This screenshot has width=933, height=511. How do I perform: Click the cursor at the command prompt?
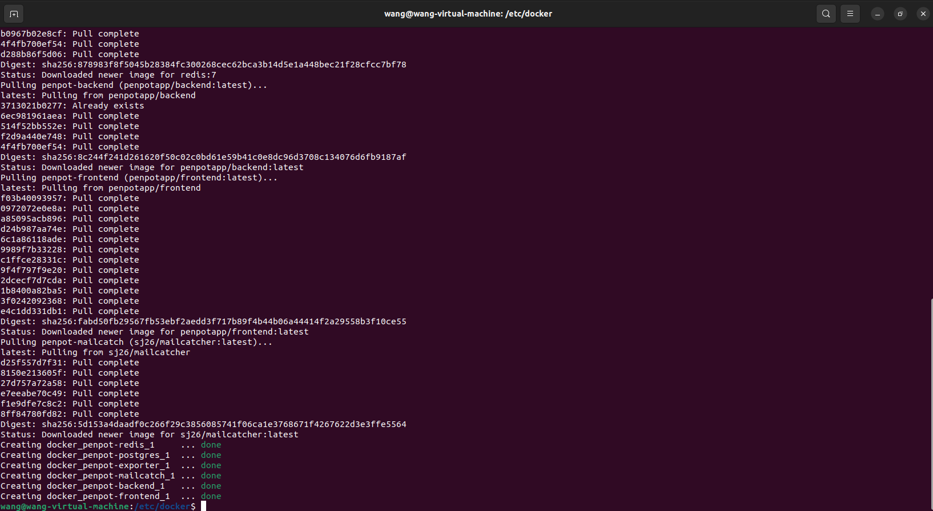point(203,506)
